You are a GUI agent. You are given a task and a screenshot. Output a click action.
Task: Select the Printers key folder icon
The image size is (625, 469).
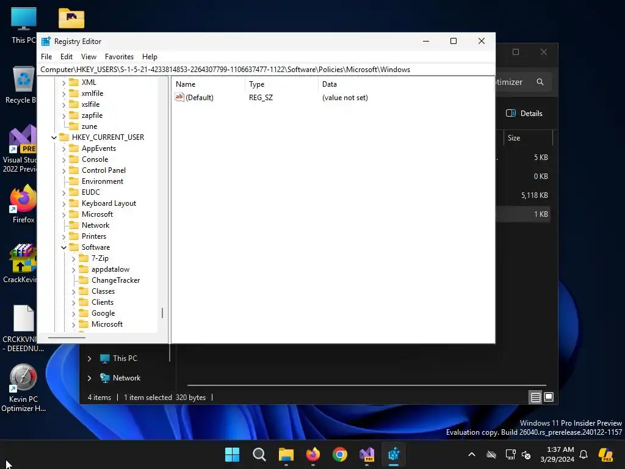74,236
